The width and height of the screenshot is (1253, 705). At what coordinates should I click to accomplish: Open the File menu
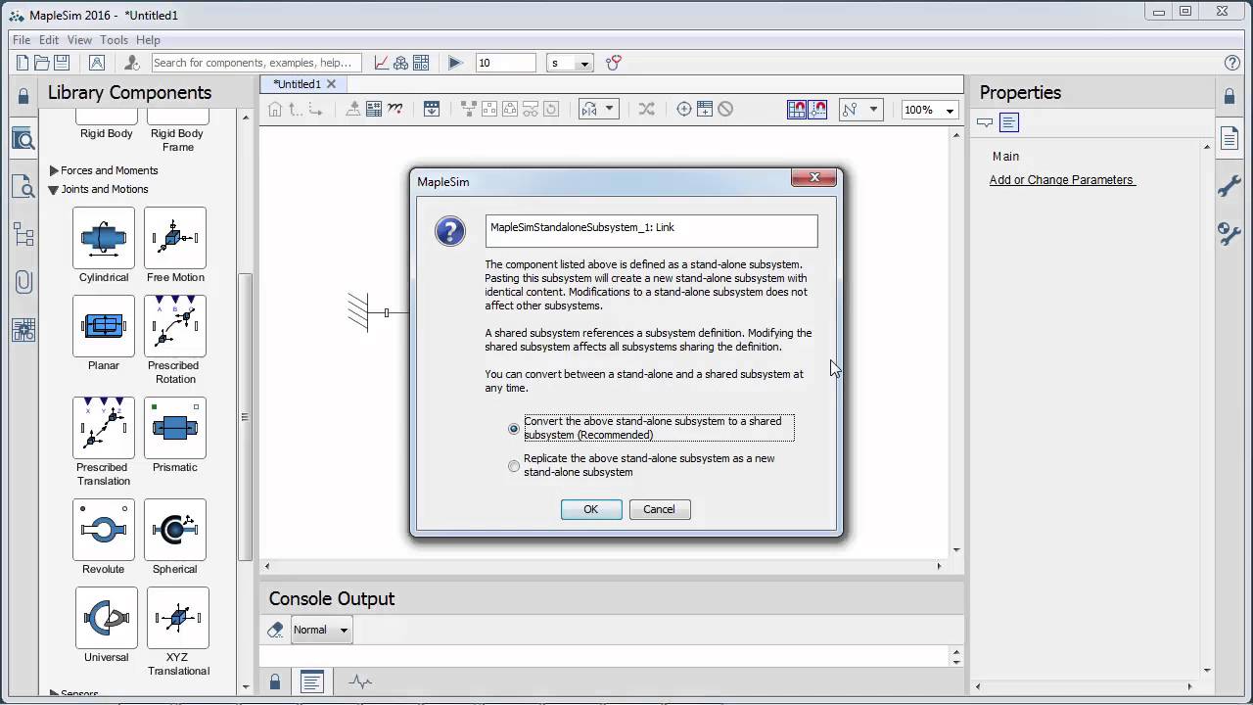21,40
